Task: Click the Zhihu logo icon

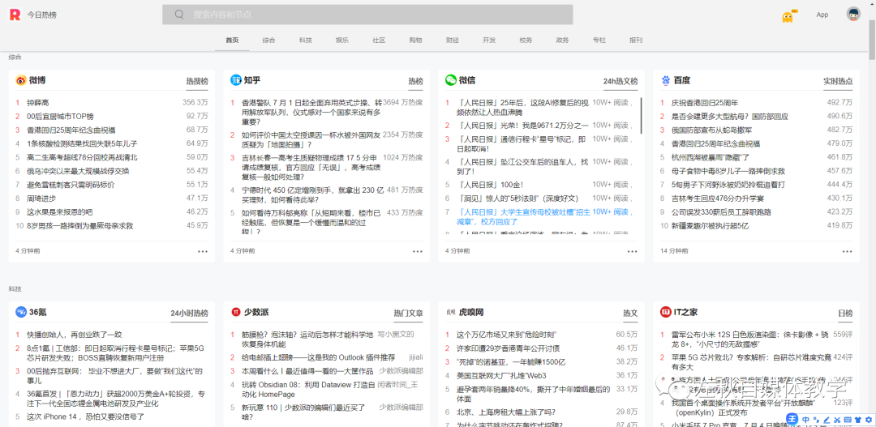Action: [236, 80]
